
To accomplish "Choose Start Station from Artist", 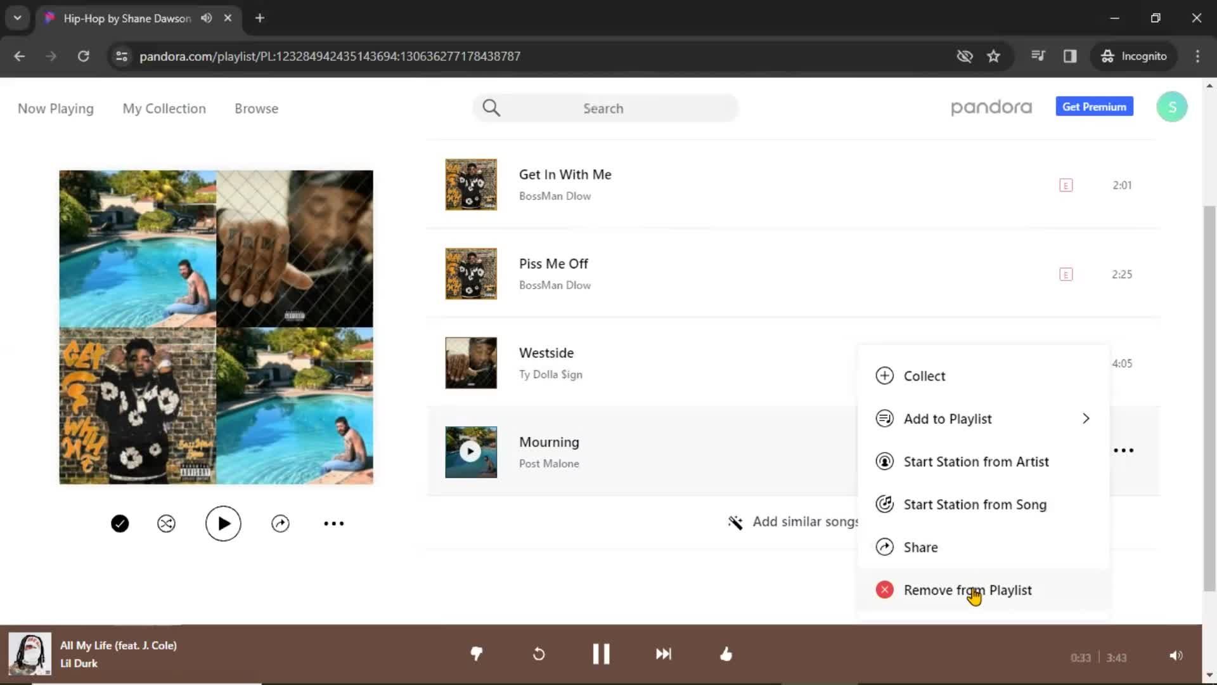I will (x=984, y=462).
